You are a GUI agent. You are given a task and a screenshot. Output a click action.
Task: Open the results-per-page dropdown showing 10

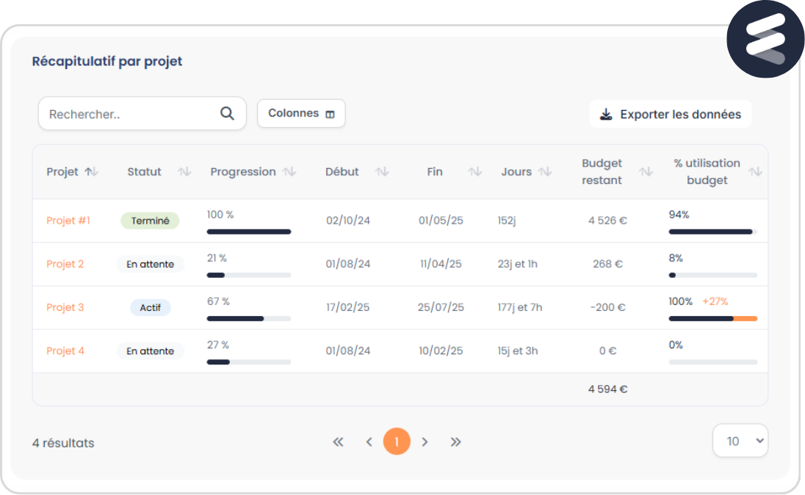(x=740, y=441)
